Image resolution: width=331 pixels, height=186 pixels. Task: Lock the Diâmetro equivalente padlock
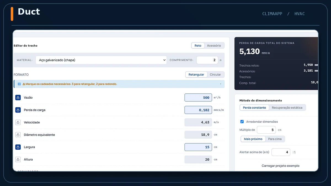tap(18, 135)
